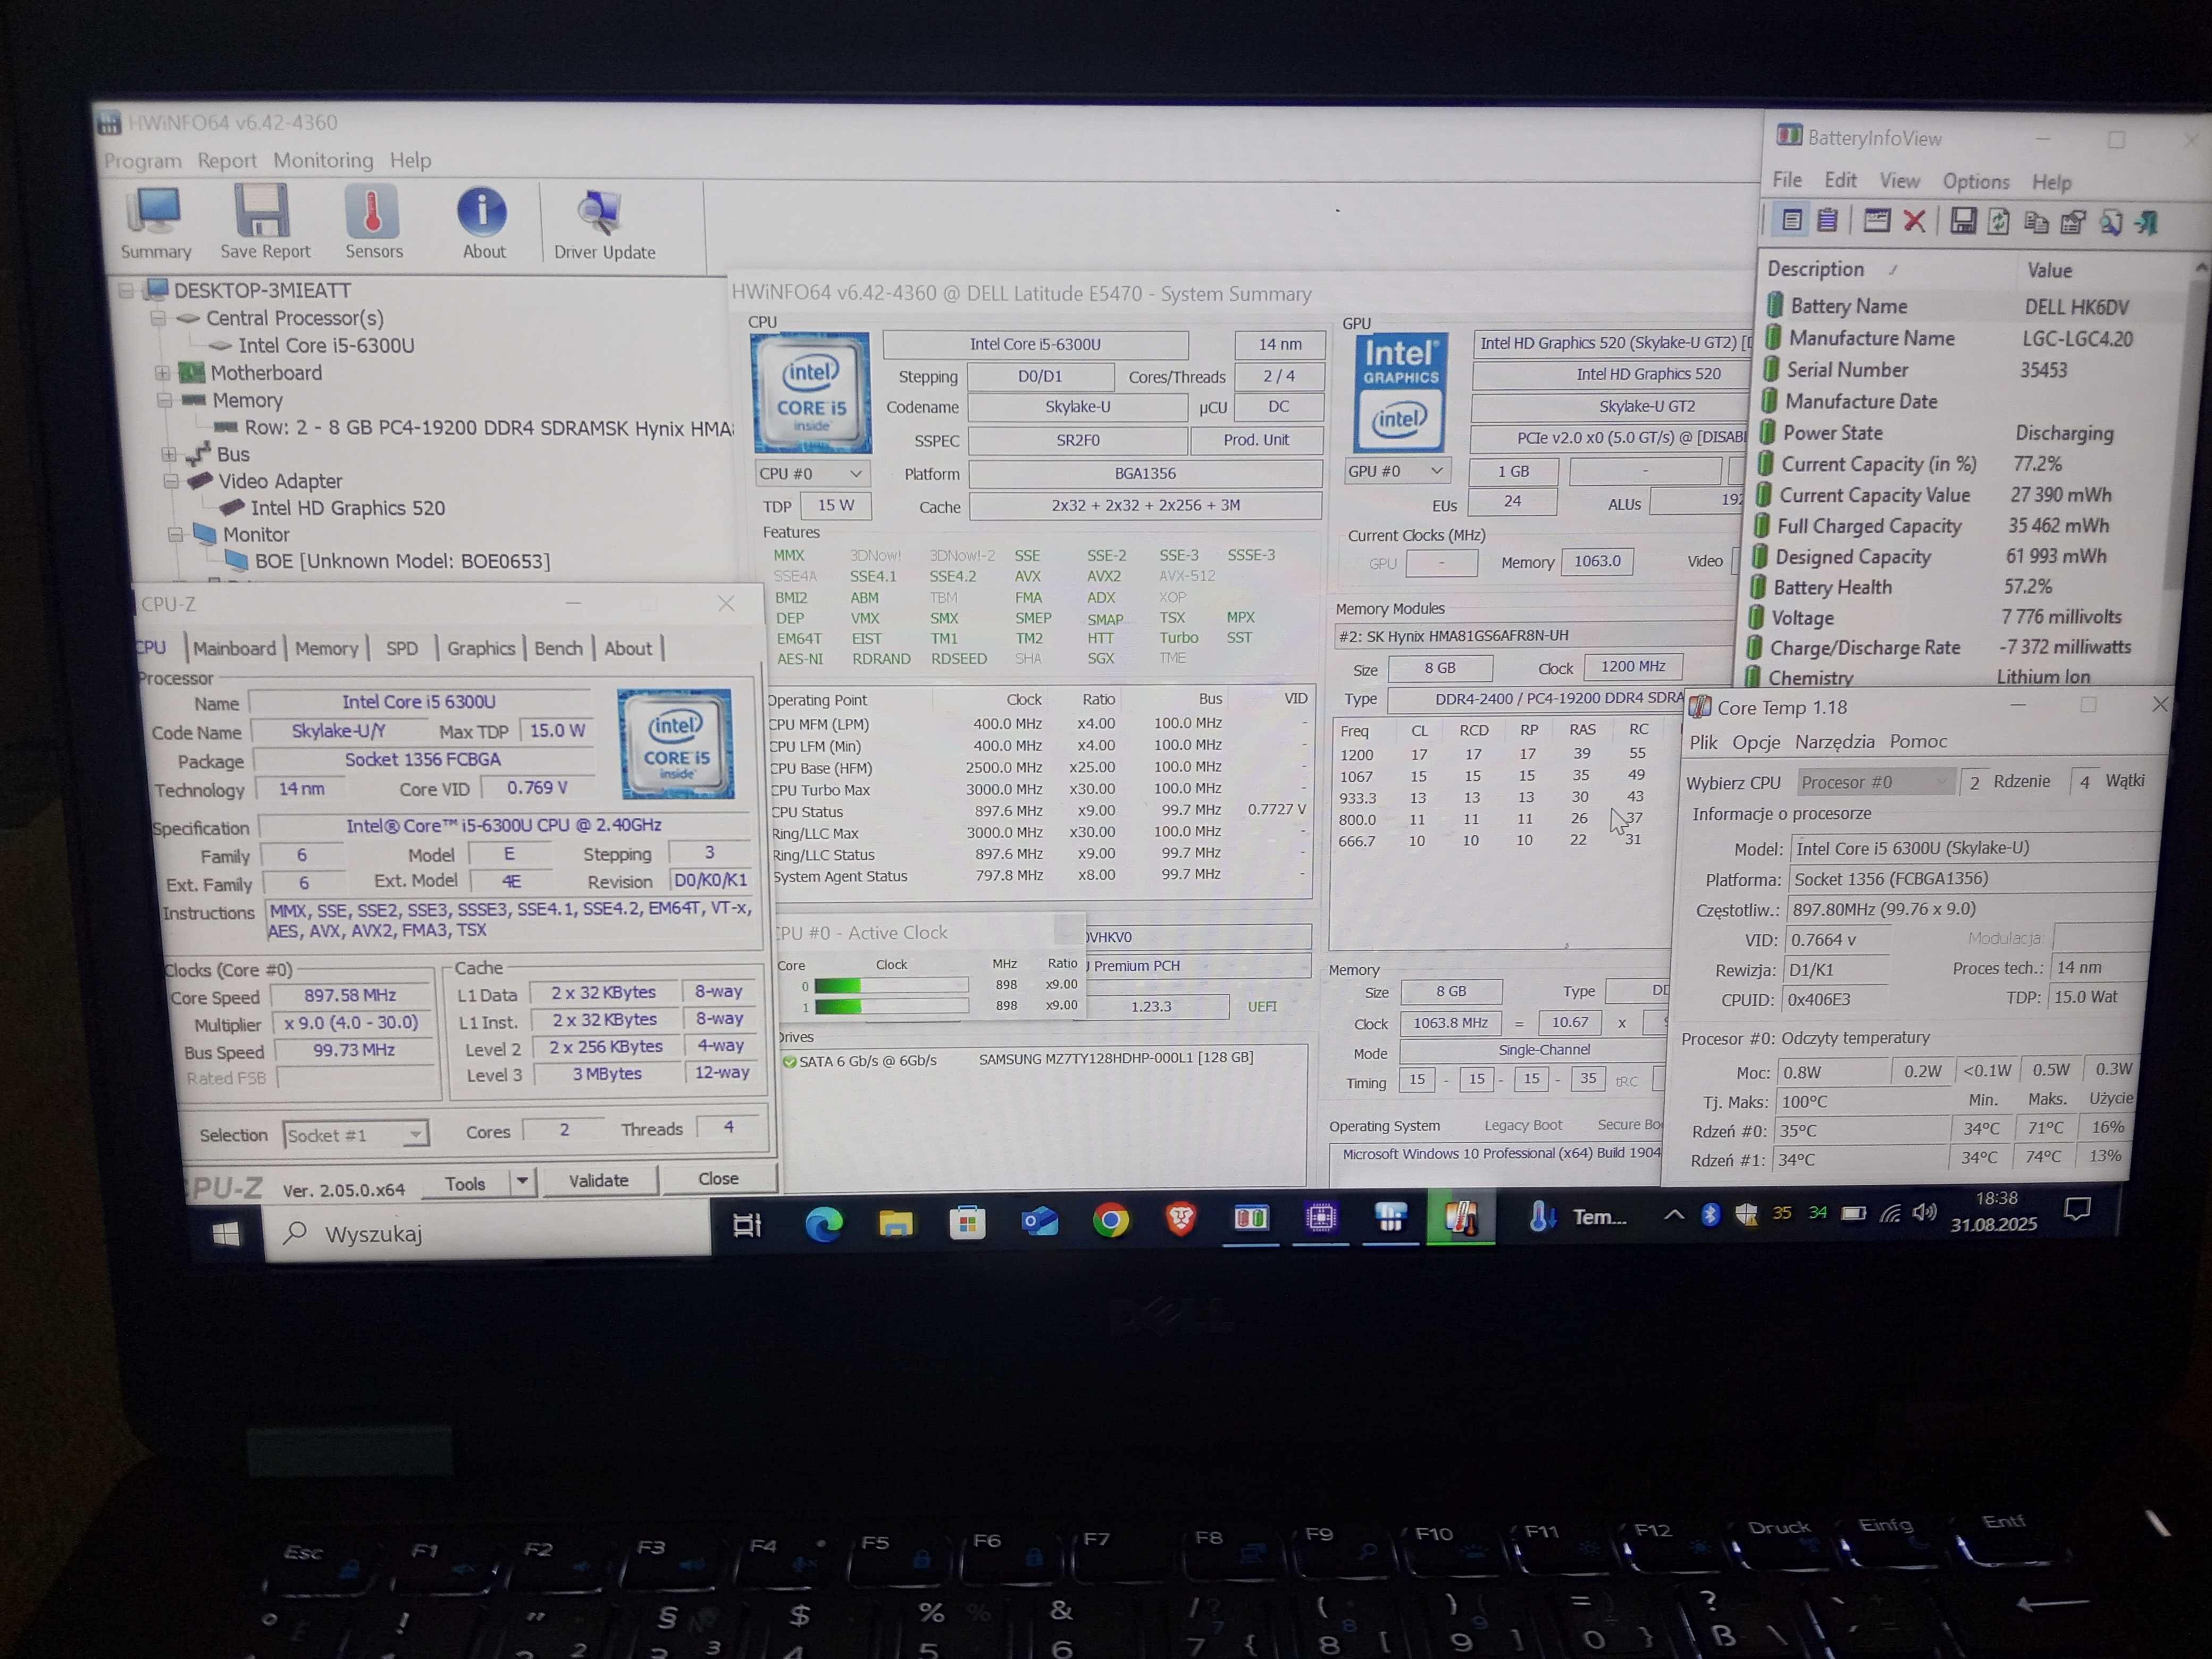Click the red X delete icon in BatteryInfoView
2212x1659 pixels.
[x=1914, y=221]
